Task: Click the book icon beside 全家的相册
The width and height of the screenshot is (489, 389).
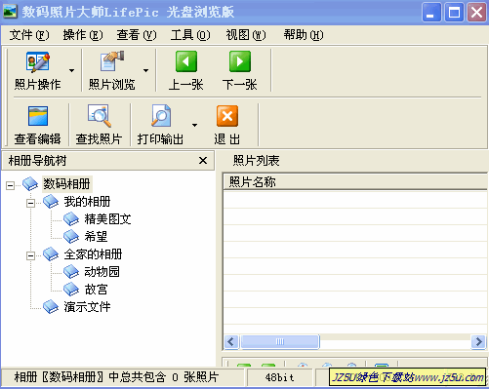Action: point(51,254)
